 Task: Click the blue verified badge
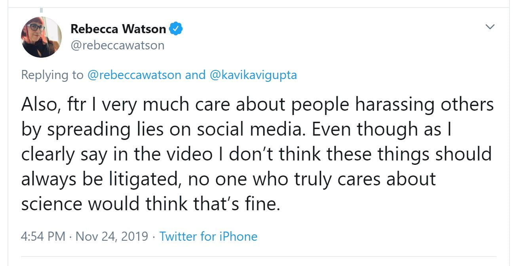coord(176,28)
